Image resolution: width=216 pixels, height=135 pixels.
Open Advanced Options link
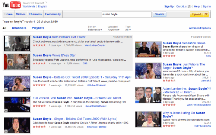tap(200, 28)
